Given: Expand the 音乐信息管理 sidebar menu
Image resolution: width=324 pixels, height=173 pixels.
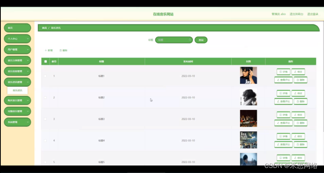Looking at the screenshot, I should click(x=18, y=71).
